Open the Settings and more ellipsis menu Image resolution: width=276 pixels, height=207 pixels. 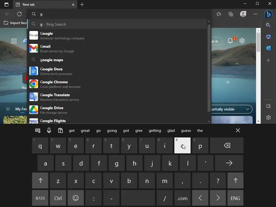[x=256, y=14]
